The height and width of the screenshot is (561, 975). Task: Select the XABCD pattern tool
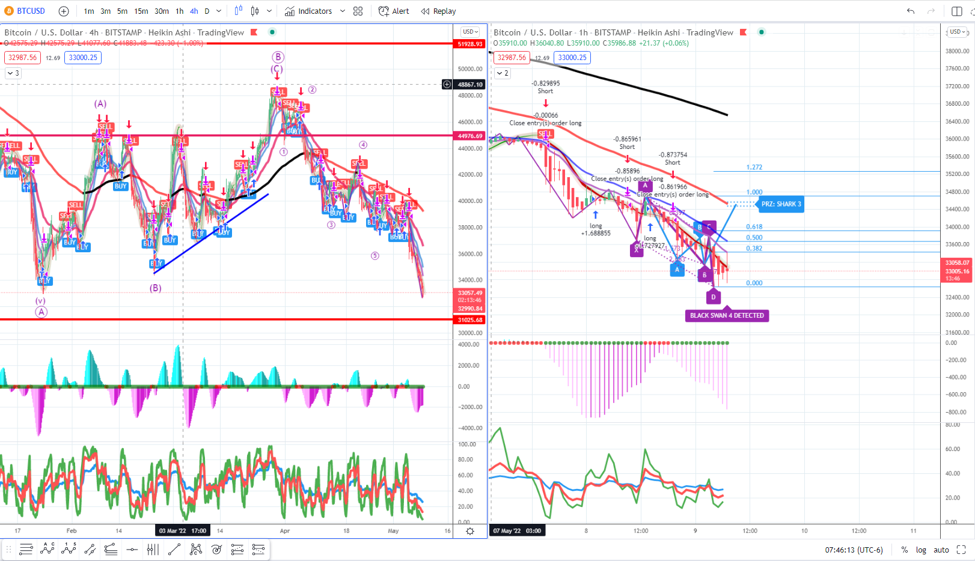point(47,549)
